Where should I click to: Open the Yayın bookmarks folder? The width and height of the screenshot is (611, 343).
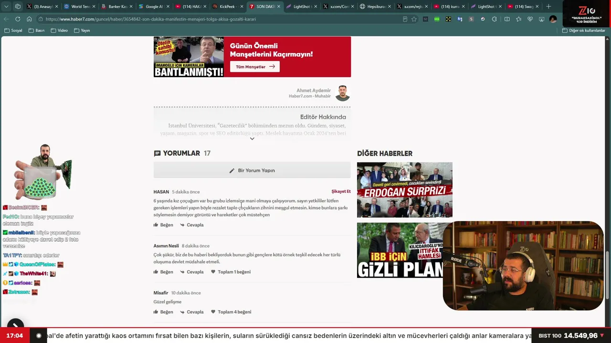pyautogui.click(x=82, y=30)
